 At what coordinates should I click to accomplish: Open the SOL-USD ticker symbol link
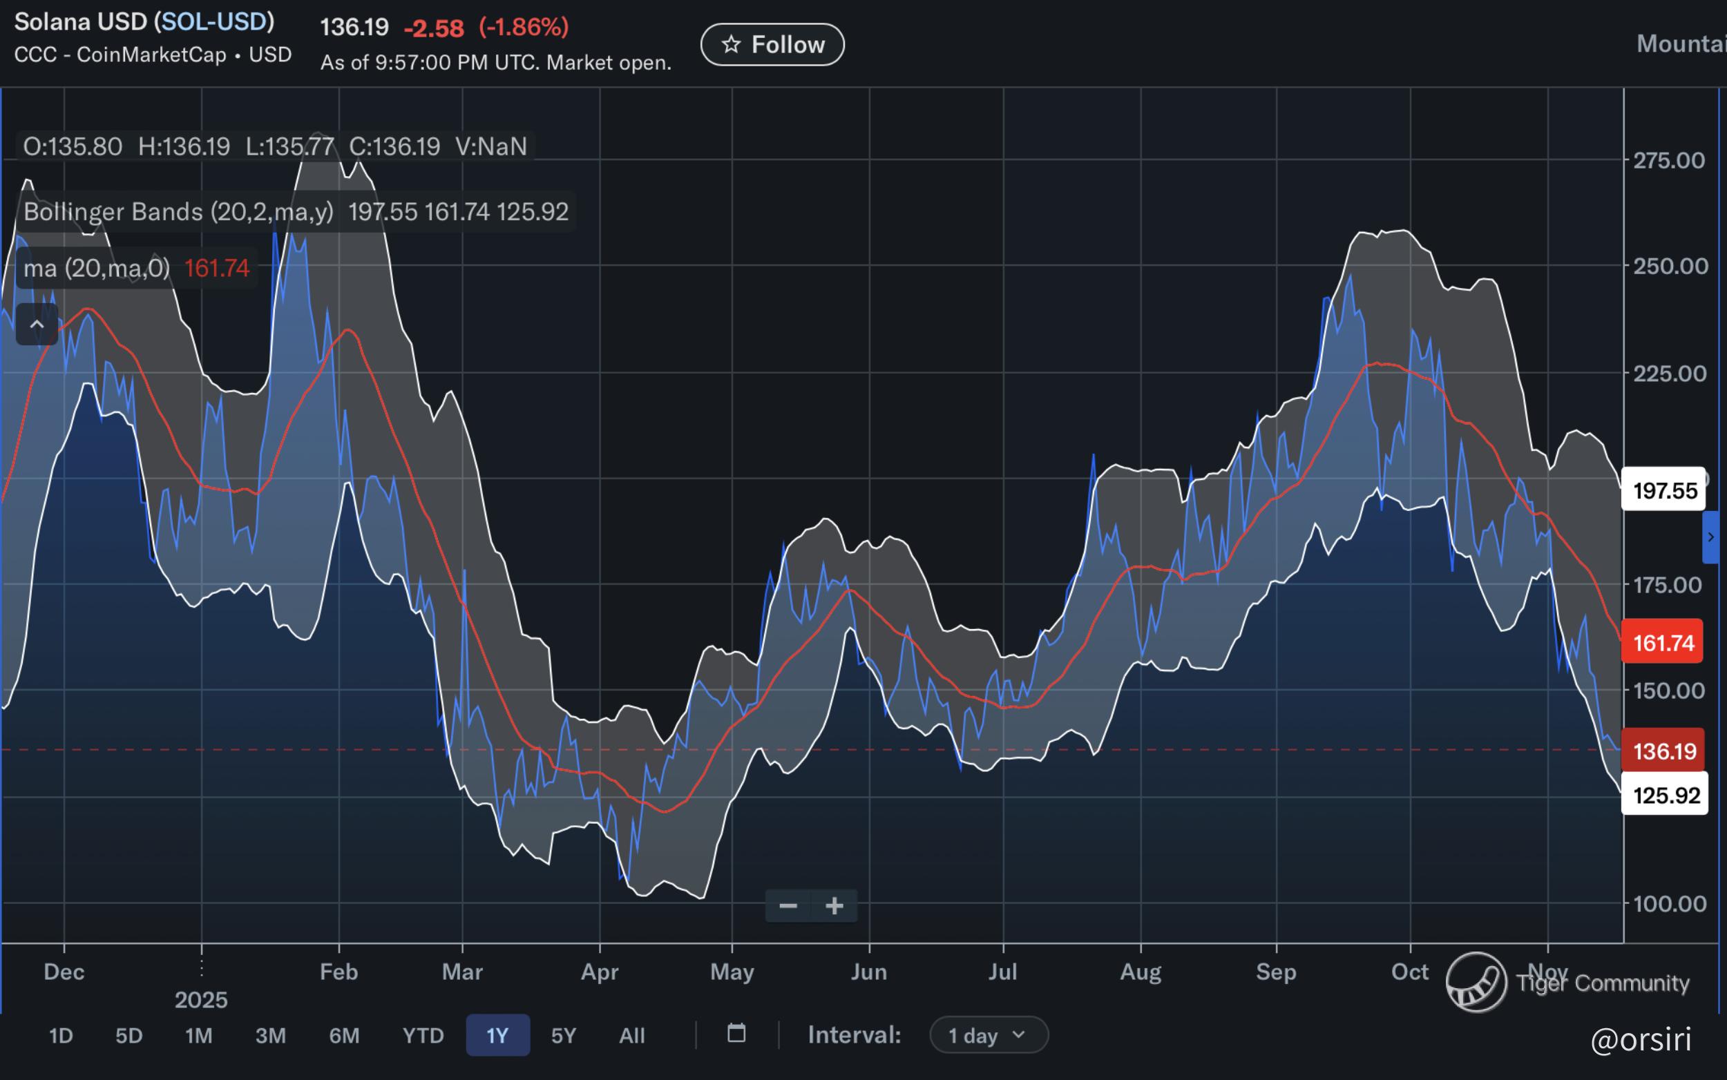pyautogui.click(x=214, y=21)
